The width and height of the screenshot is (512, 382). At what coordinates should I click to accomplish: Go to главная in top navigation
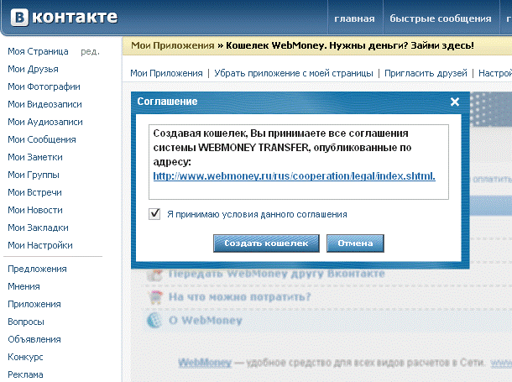(x=354, y=18)
